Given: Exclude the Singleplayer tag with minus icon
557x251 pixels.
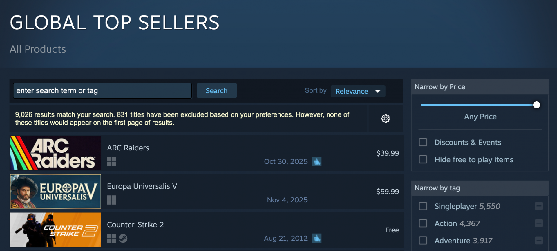Looking at the screenshot, I should click(539, 206).
